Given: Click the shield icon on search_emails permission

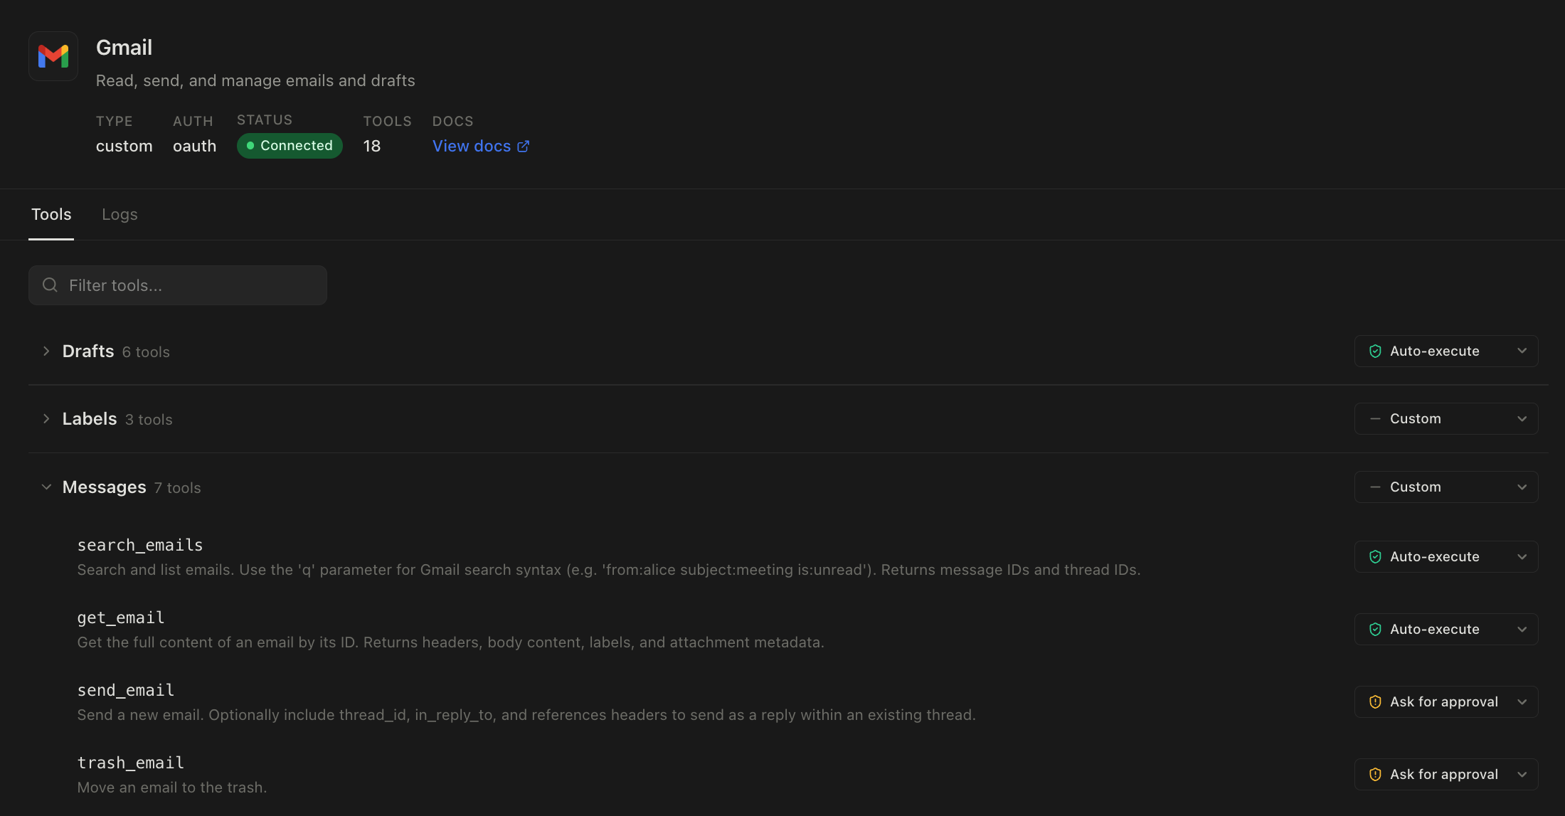Looking at the screenshot, I should [1375, 557].
